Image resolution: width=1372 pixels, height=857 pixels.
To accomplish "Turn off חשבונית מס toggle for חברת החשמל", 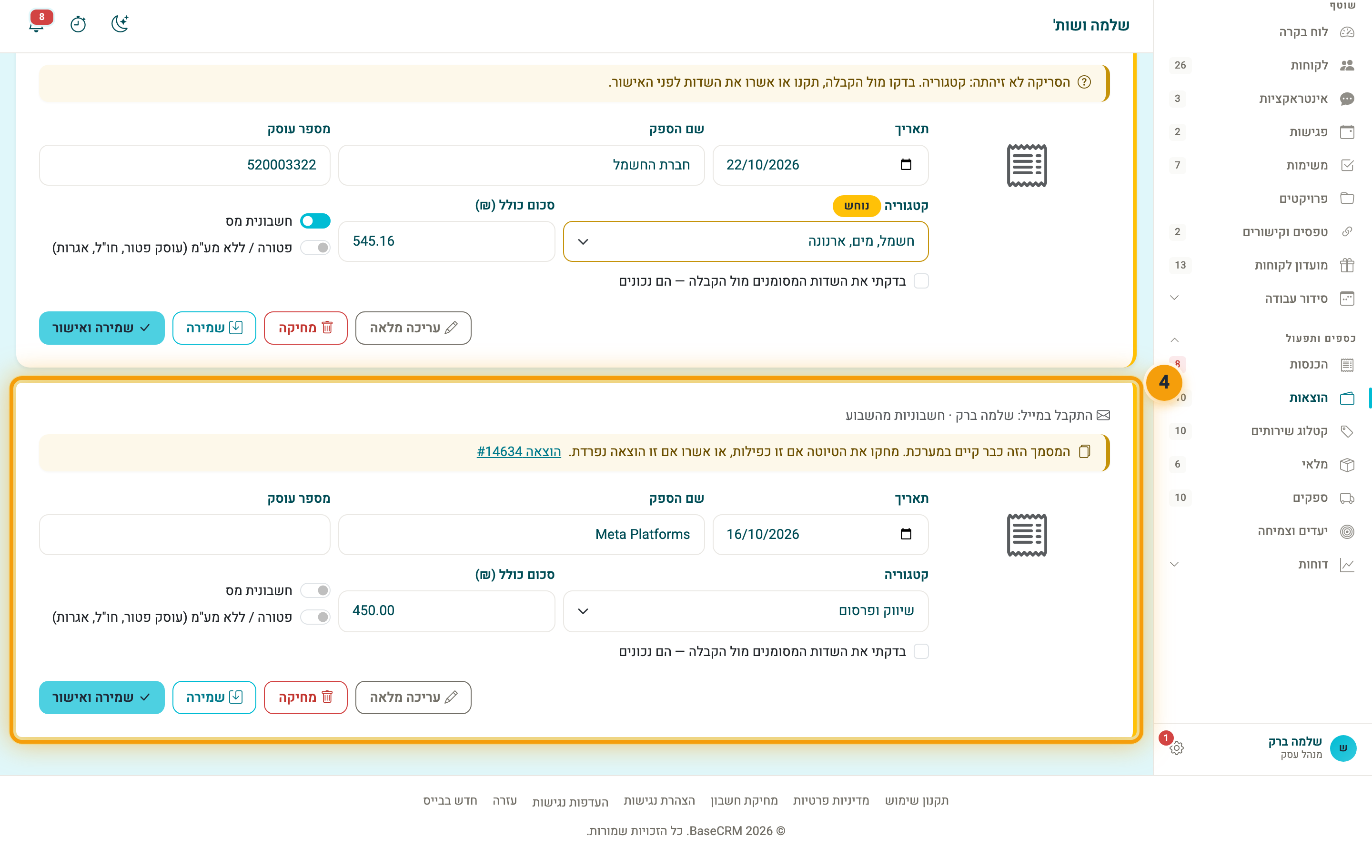I will click(x=315, y=221).
